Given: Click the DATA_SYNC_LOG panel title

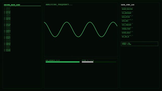Looking at the screenshot, I should point(128,5).
